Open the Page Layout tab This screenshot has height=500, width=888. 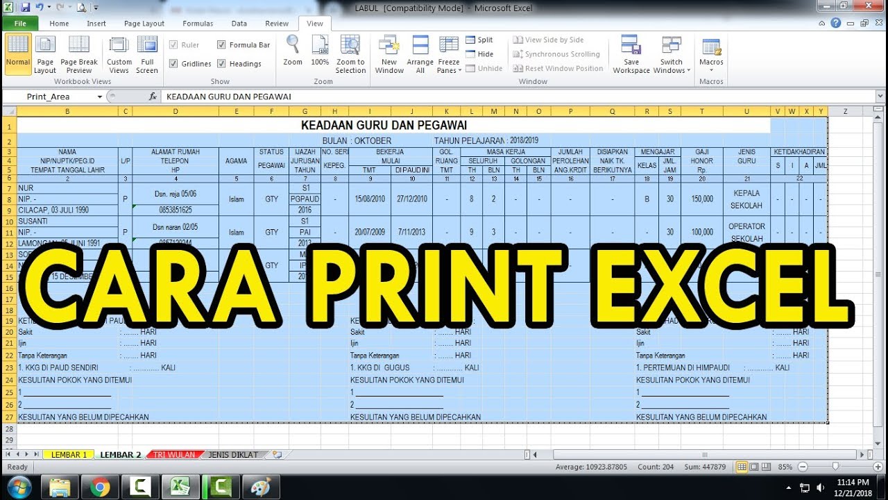(144, 23)
